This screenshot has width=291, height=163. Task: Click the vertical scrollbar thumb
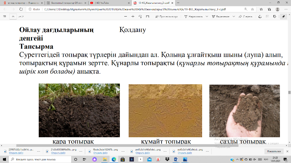coord(289,92)
